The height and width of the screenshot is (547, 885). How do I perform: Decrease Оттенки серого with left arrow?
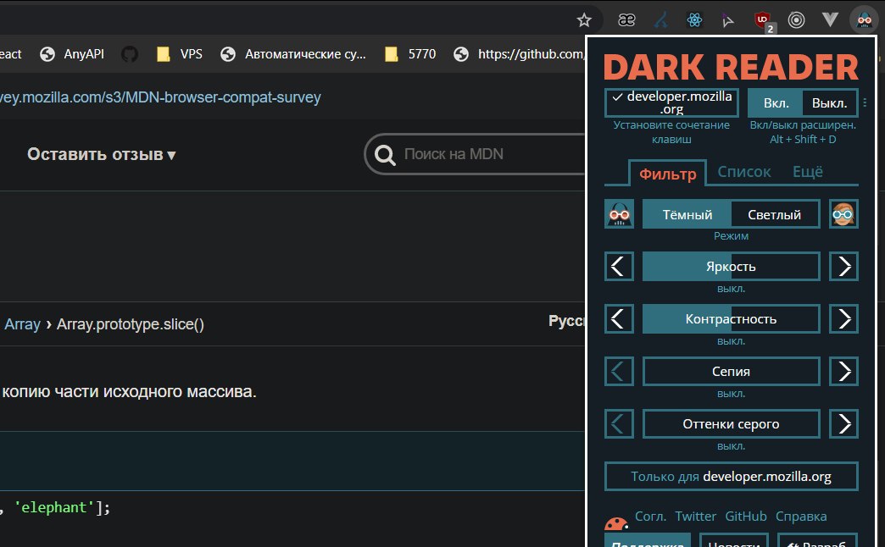click(x=619, y=423)
